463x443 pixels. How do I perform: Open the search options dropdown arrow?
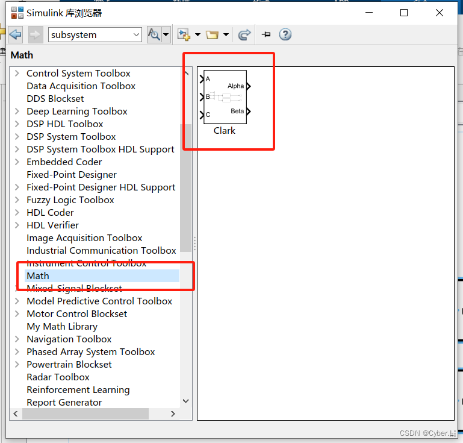point(166,34)
